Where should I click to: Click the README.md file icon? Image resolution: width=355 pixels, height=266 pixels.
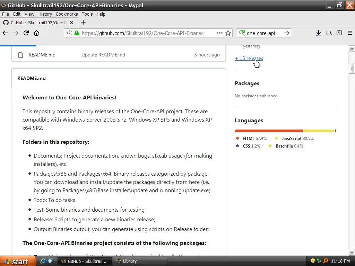click(20, 55)
